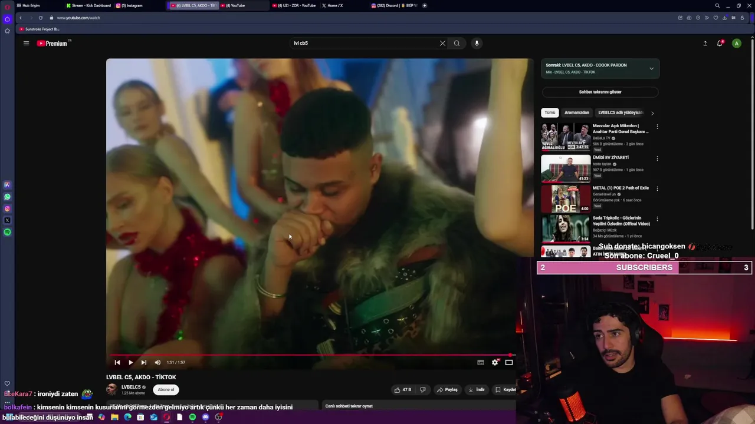The width and height of the screenshot is (755, 424).
Task: Open the green account avatar menu
Action: [736, 43]
